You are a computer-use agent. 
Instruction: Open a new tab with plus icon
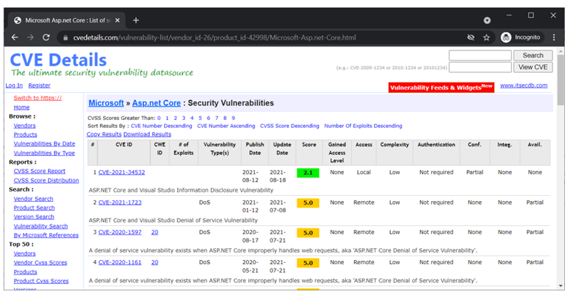click(136, 20)
